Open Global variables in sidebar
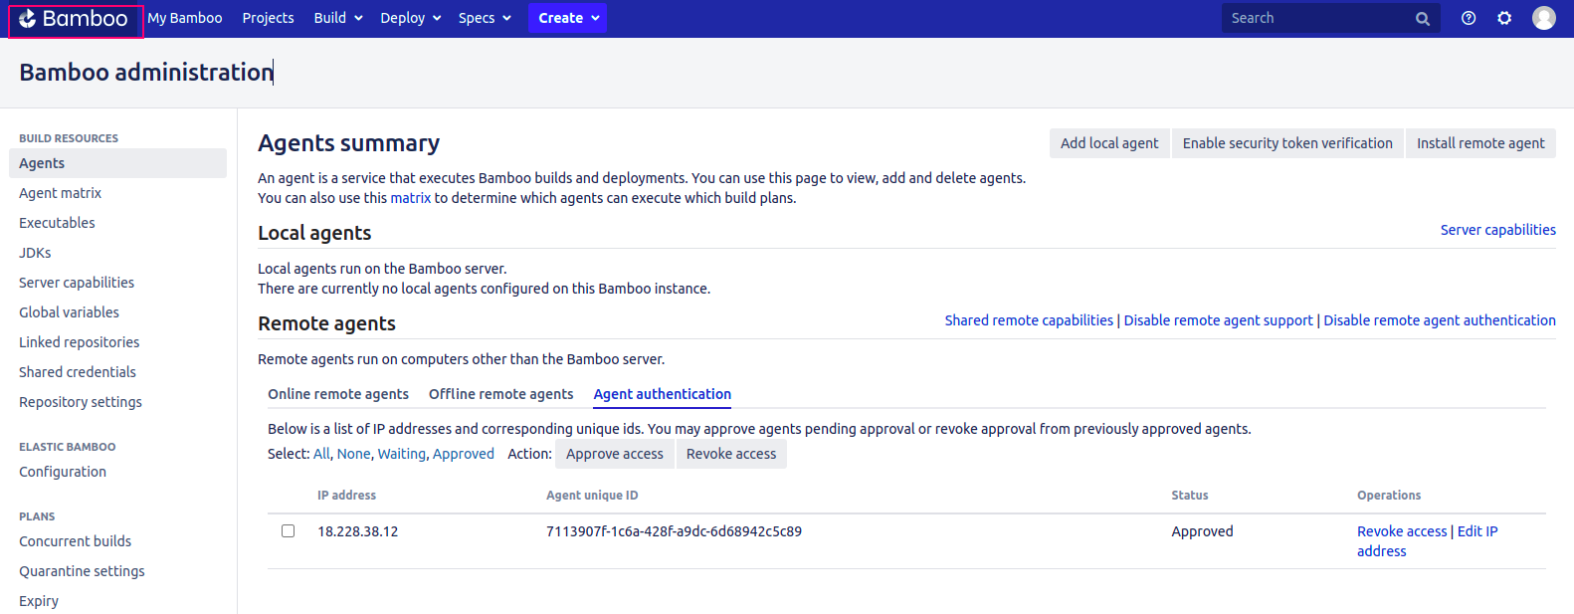The width and height of the screenshot is (1574, 614). (69, 312)
